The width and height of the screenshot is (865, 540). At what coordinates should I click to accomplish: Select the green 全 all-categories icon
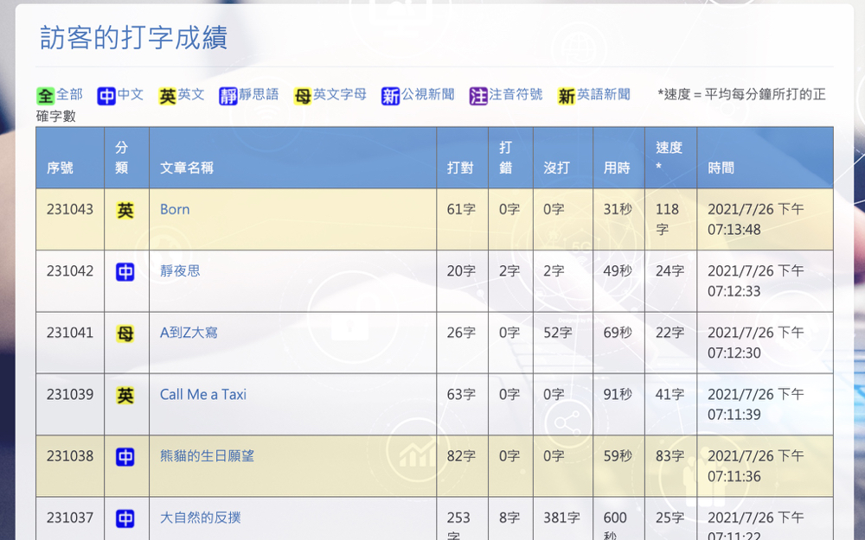(45, 96)
